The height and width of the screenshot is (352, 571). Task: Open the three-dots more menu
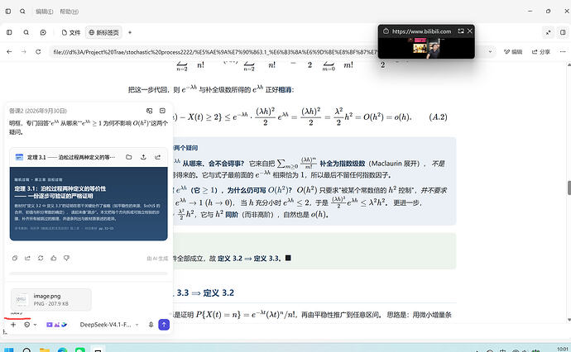[x=563, y=51]
